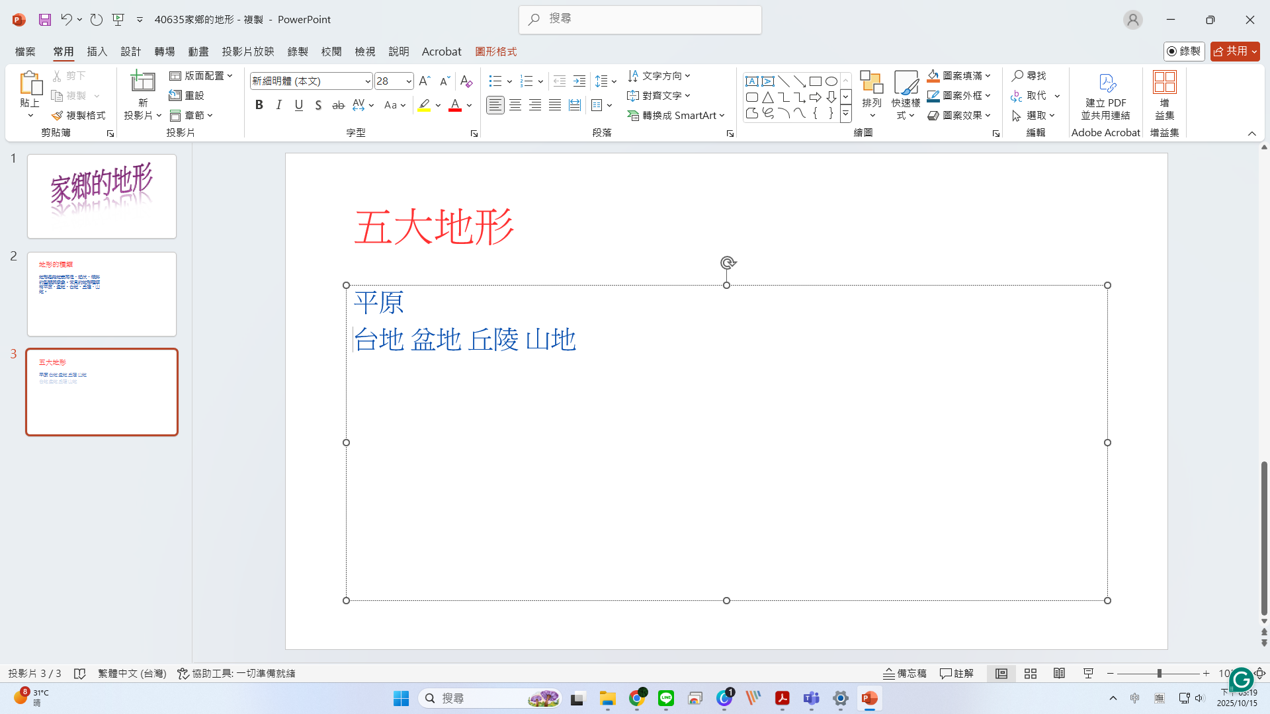
Task: Increase font size with the larger A icon
Action: pos(425,81)
